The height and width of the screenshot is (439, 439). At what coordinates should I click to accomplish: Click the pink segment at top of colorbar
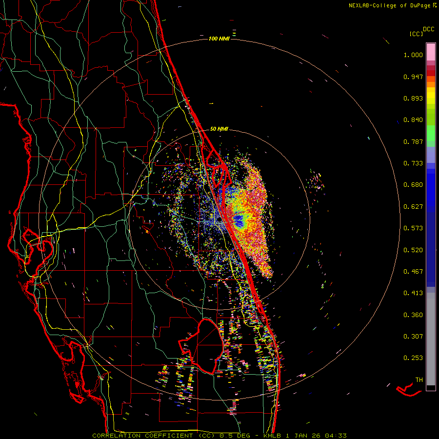(431, 52)
